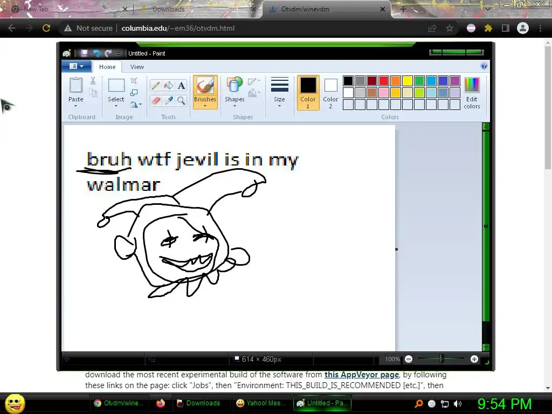Select the Color 2 background button
This screenshot has height=414, width=552.
pyautogui.click(x=330, y=93)
